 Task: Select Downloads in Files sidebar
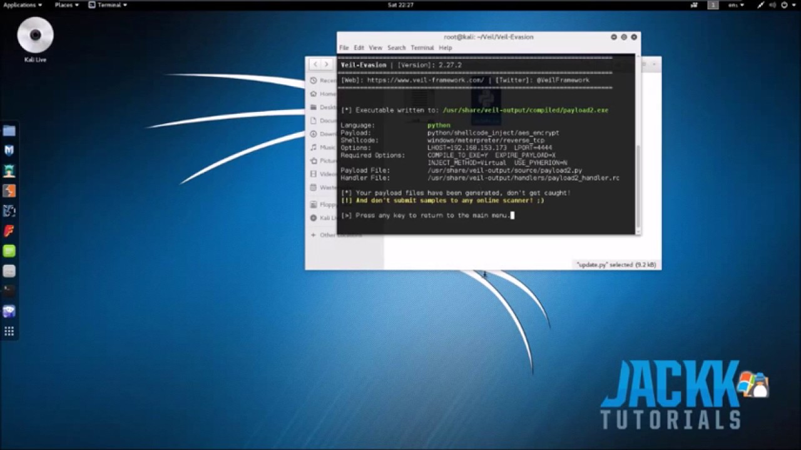(323, 134)
